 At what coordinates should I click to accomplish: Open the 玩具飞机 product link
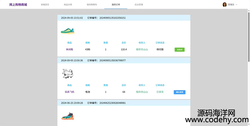(70, 92)
